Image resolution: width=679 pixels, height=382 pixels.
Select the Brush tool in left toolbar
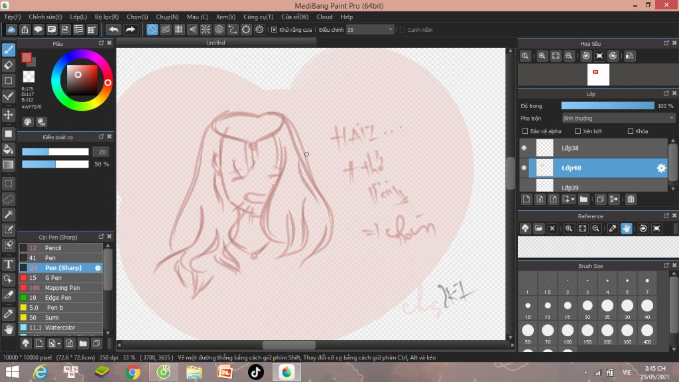(x=8, y=50)
